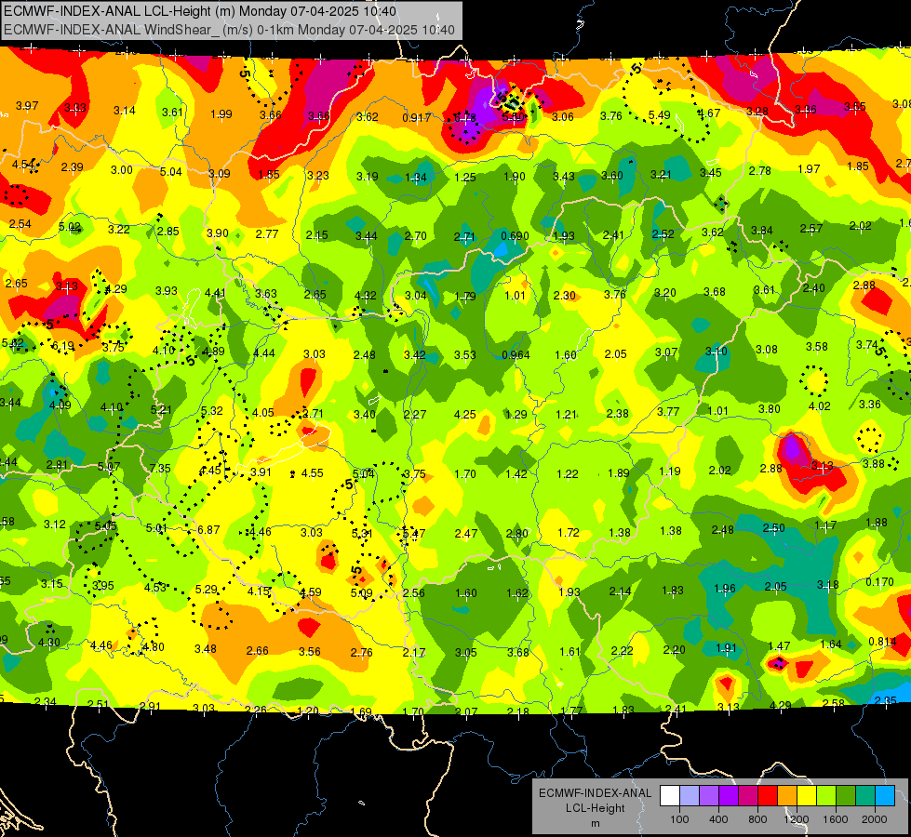Click the wind shear value 1.42
Screen dimensions: 911x837
(x=516, y=474)
